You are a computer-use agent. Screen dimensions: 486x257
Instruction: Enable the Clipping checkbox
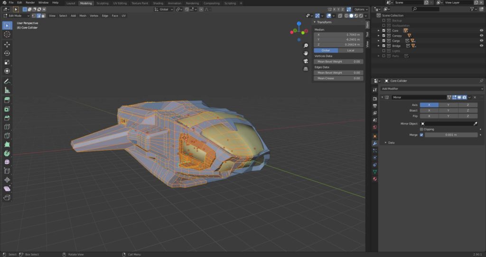pos(421,129)
